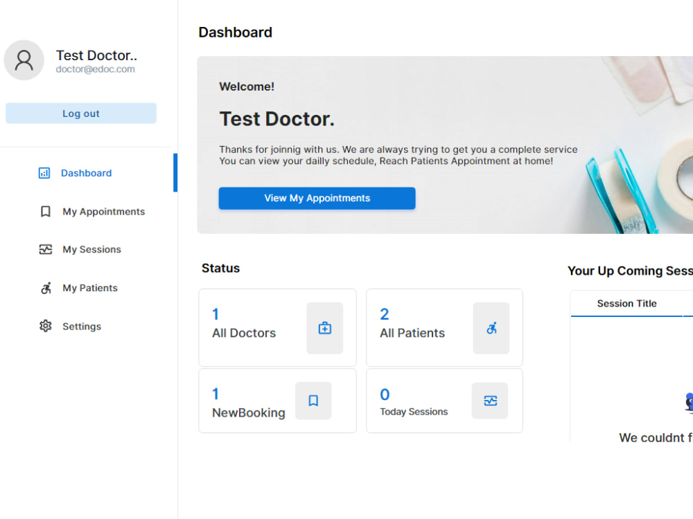693x519 pixels.
Task: Click the pulse monitor icon beside My Sessions
Action: pos(46,249)
